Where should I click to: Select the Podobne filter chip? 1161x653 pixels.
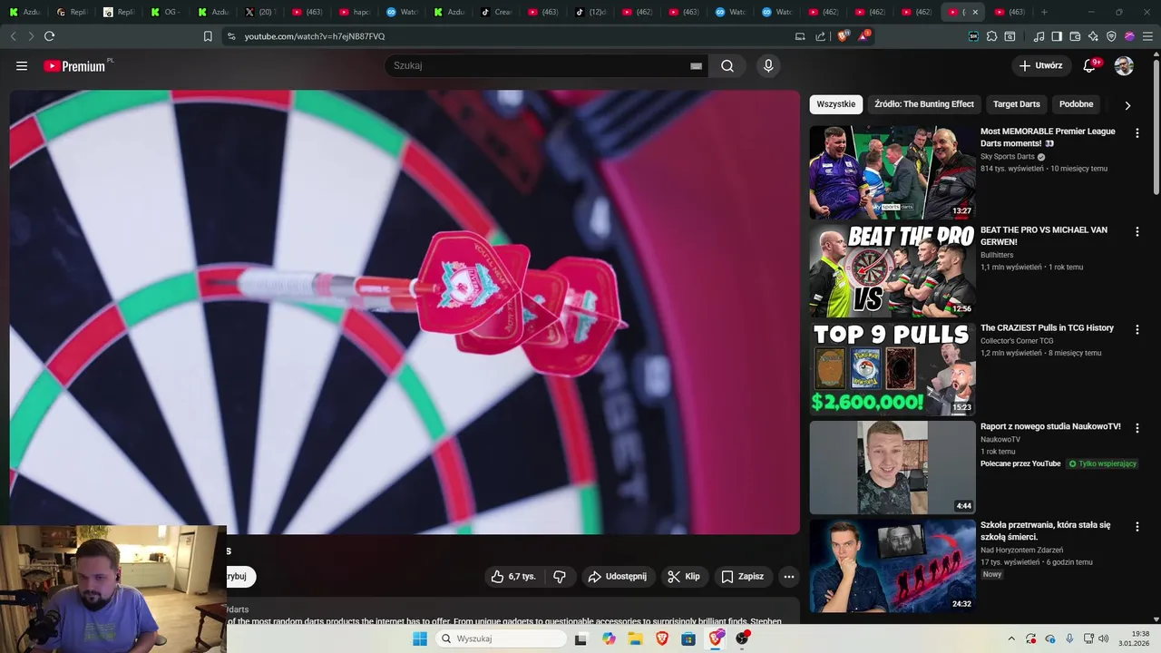tap(1076, 104)
